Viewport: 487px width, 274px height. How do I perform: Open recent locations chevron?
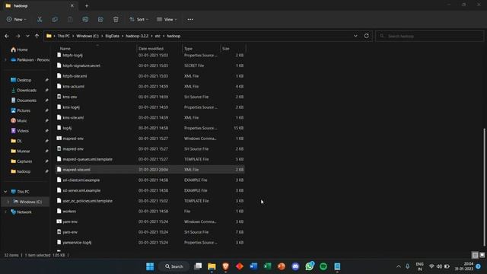pos(27,36)
